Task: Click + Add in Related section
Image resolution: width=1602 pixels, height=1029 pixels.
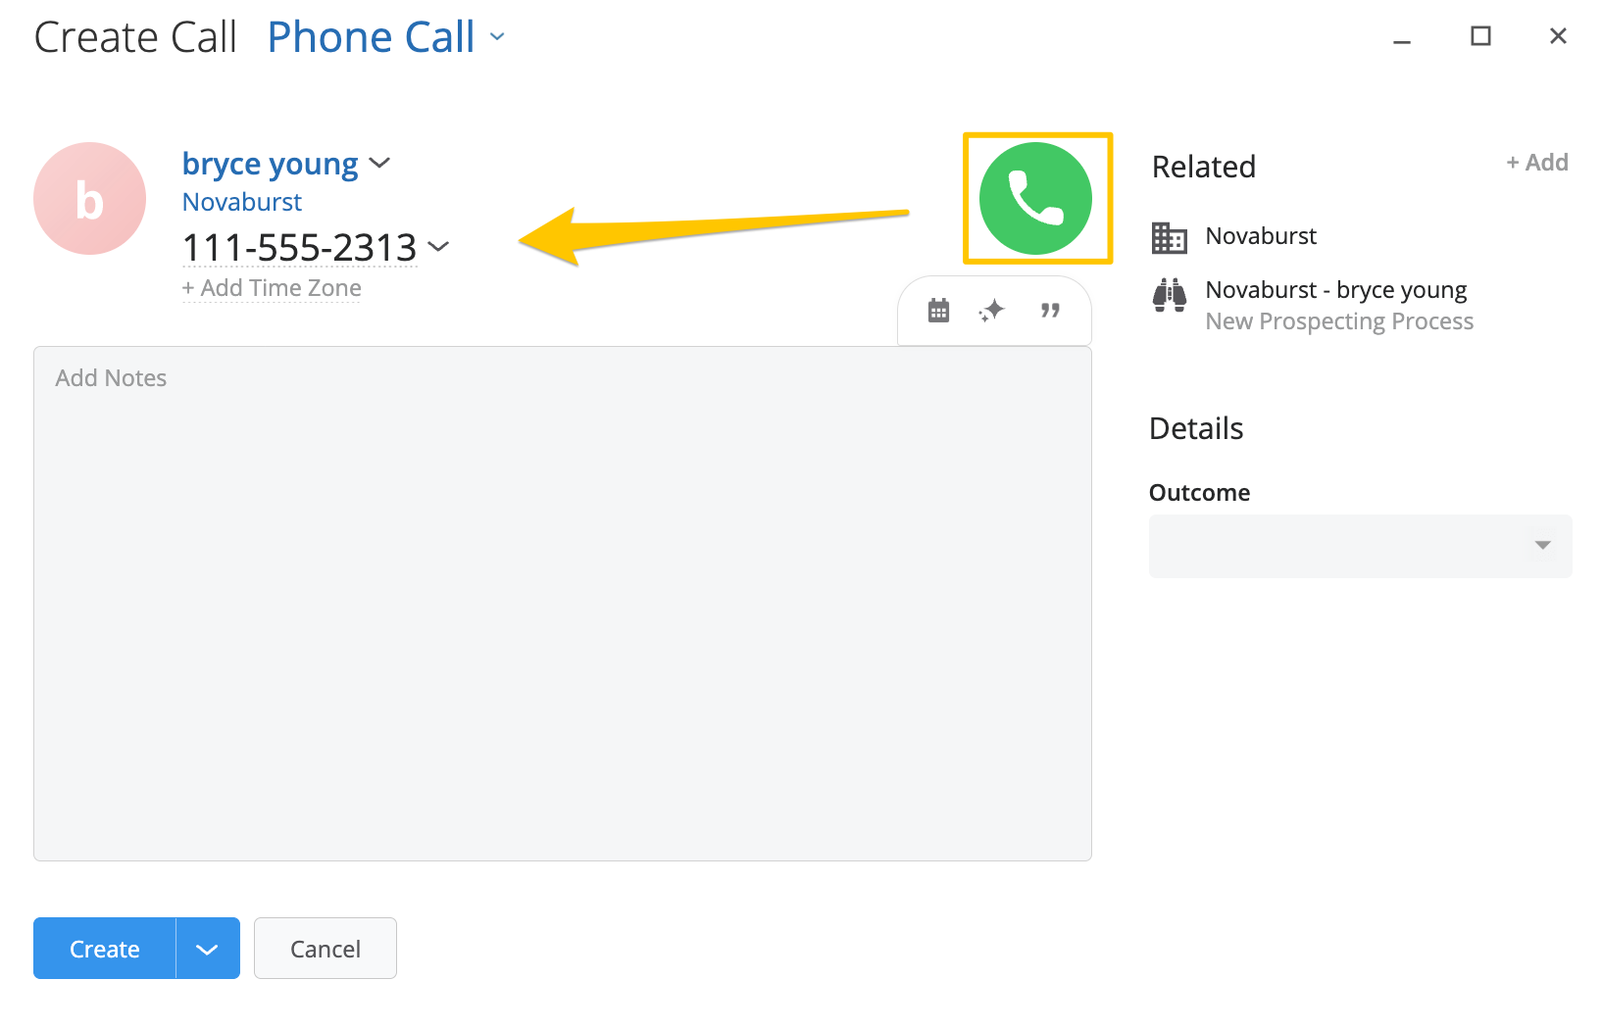Action: click(1537, 163)
